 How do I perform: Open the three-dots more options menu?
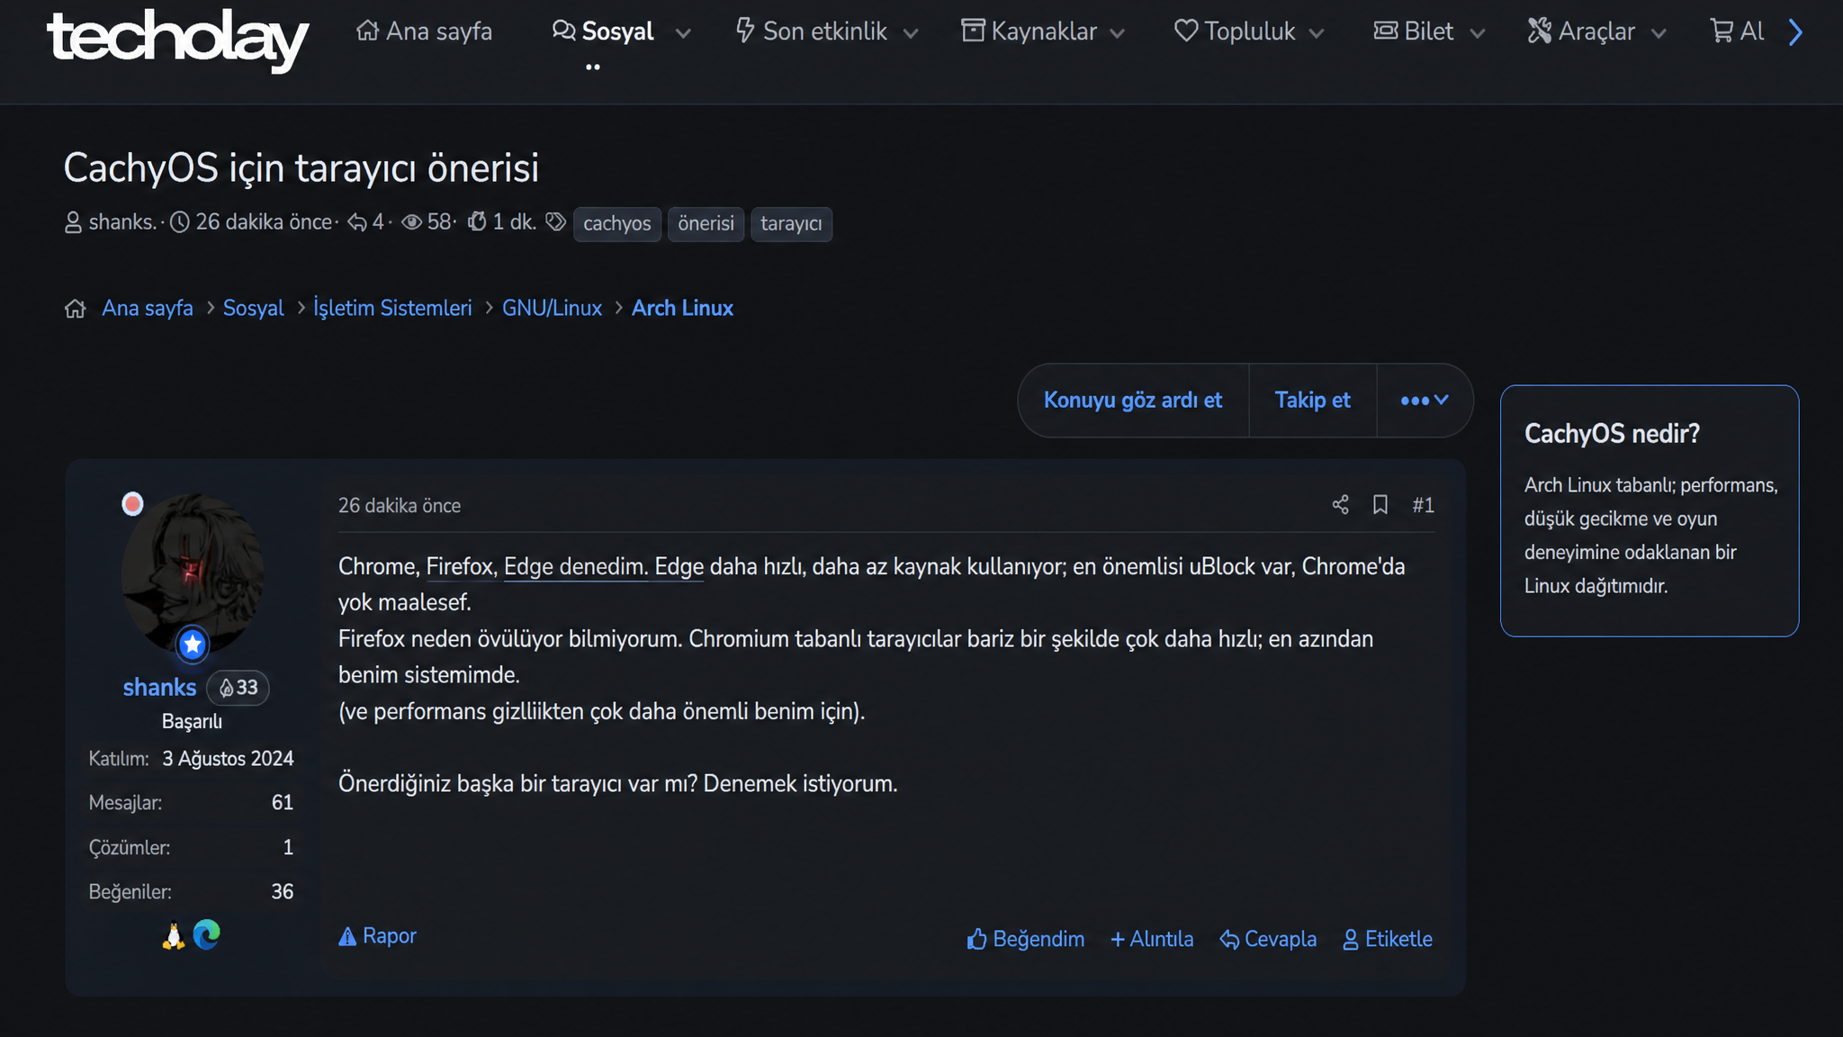pyautogui.click(x=1425, y=401)
